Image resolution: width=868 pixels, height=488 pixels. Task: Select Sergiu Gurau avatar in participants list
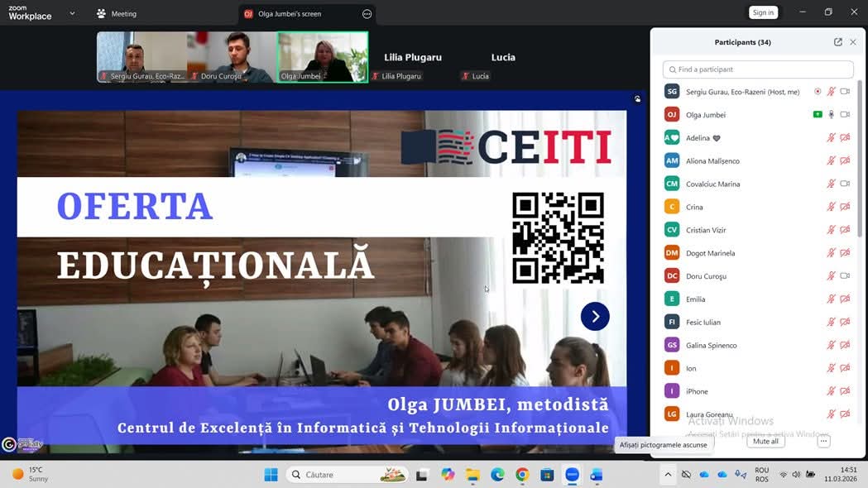[672, 91]
